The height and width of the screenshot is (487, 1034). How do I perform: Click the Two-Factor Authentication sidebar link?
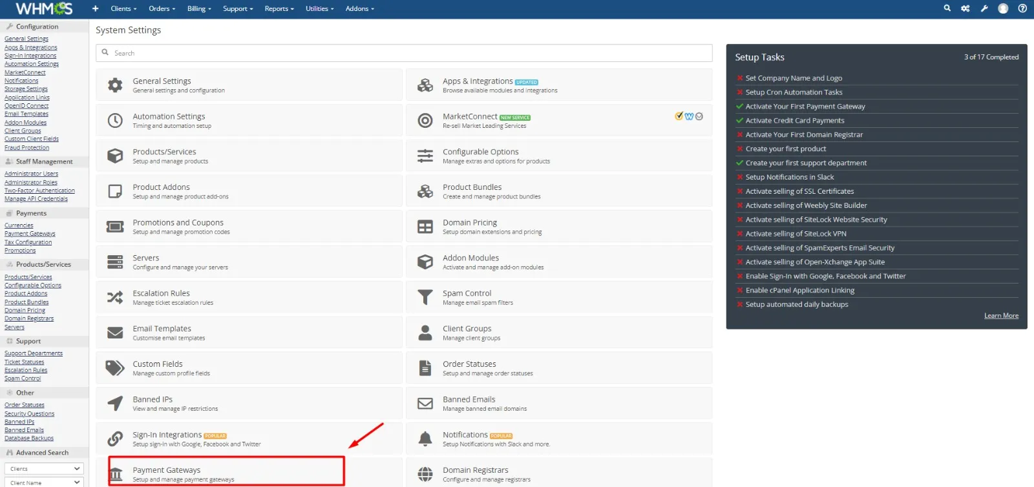39,191
